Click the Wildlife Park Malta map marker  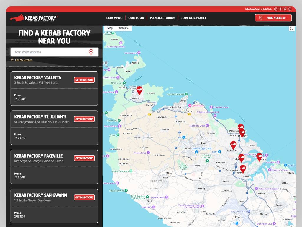[131, 171]
